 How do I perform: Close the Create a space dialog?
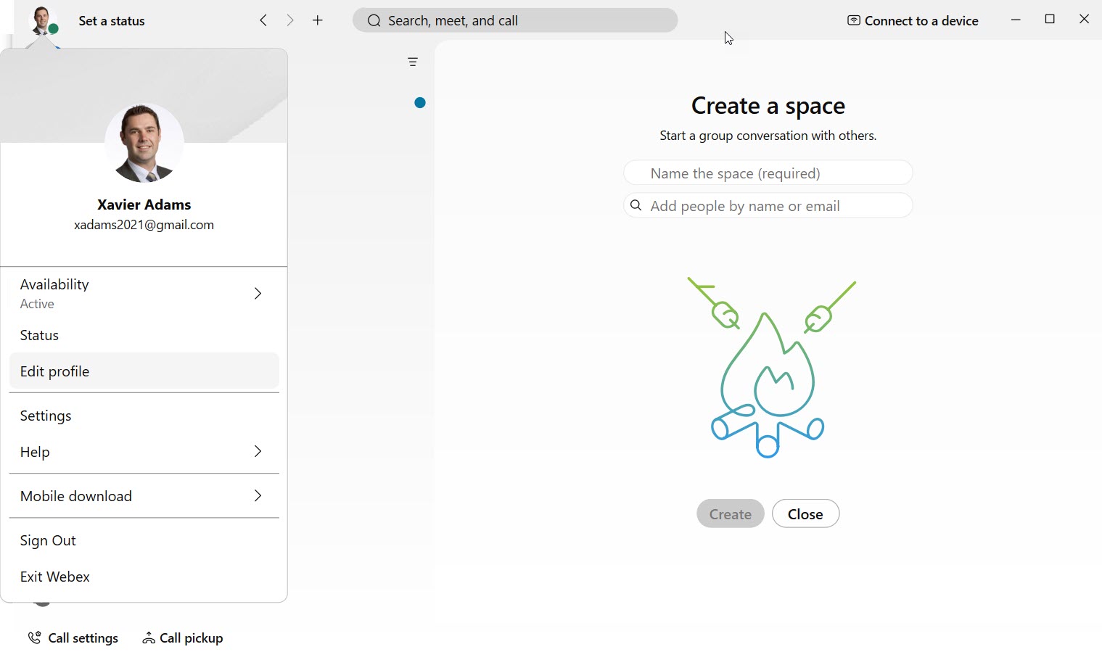[805, 513]
